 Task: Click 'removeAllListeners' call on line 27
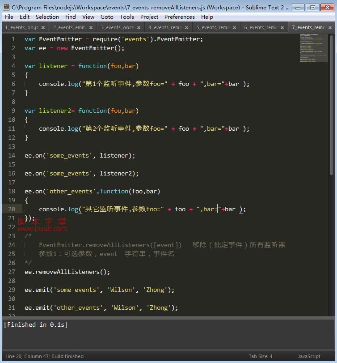(x=67, y=272)
